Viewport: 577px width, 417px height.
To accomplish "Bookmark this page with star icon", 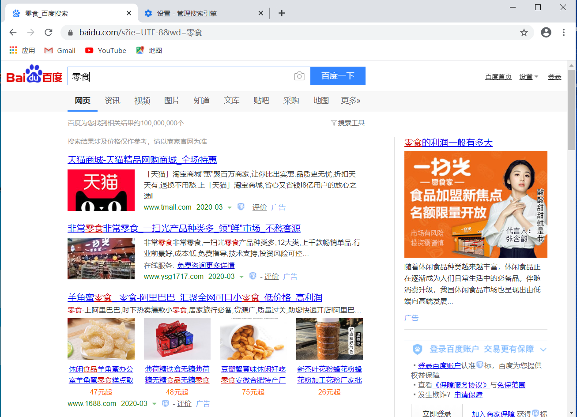I will pyautogui.click(x=524, y=32).
